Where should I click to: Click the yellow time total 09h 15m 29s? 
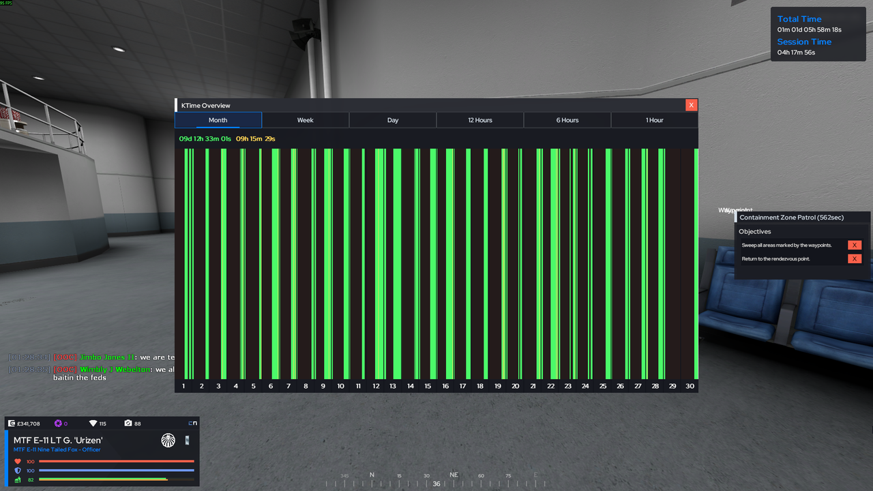pos(256,139)
